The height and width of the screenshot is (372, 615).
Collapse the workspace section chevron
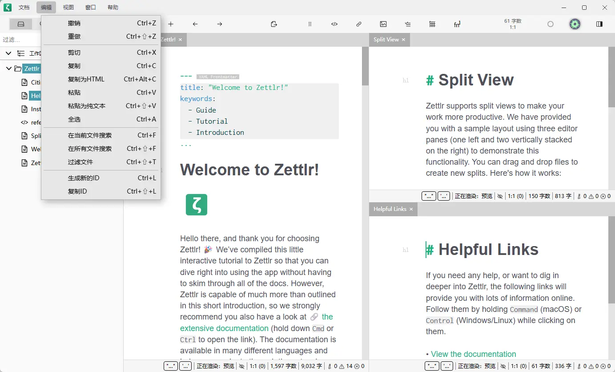tap(8, 53)
